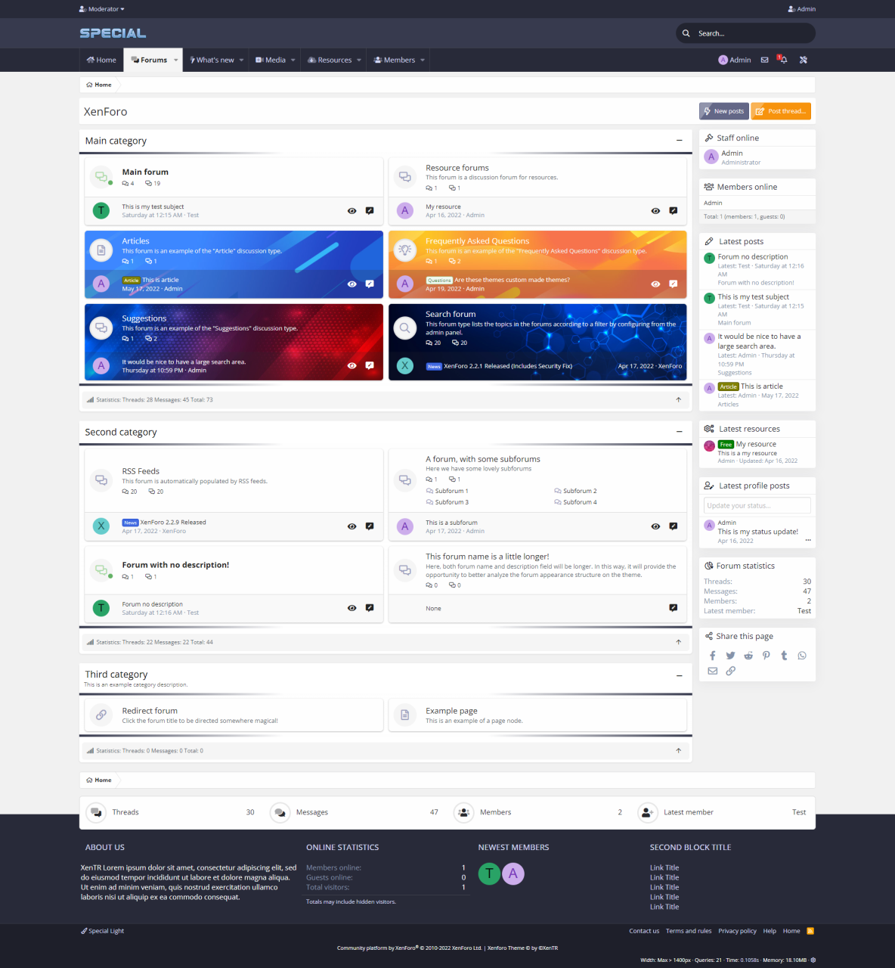Toggle watch eye icon for Articles forum
895x968 pixels.
point(351,284)
